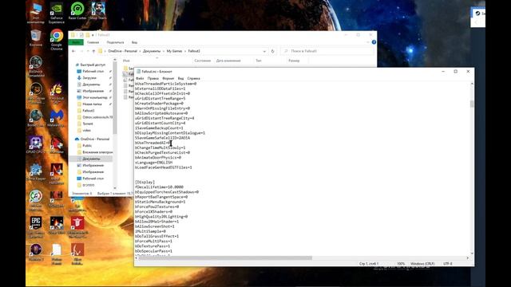Click Документы in address breadcrumb
The height and width of the screenshot is (287, 511).
point(152,51)
